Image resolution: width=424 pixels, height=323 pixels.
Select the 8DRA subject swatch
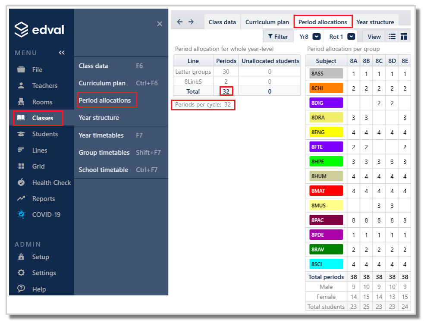pyautogui.click(x=326, y=118)
